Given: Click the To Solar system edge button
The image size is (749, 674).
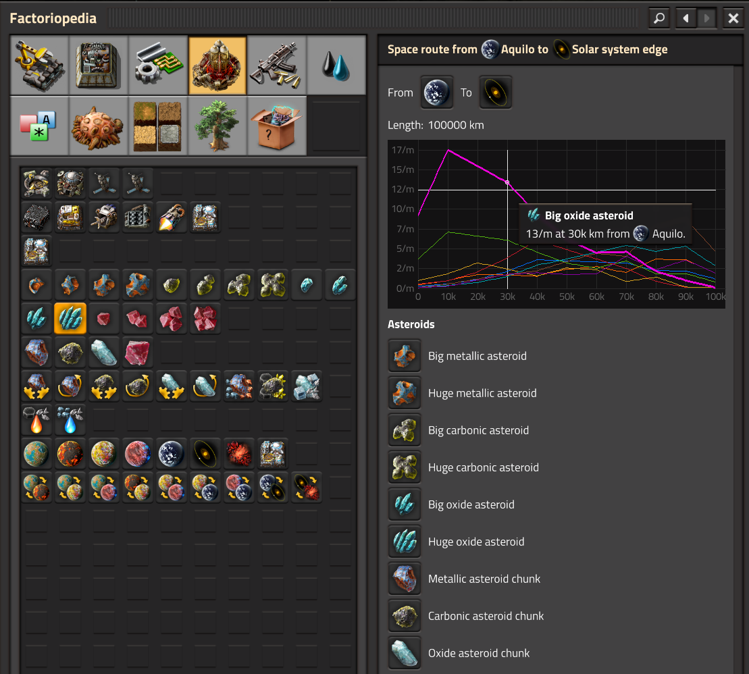Looking at the screenshot, I should pos(495,93).
